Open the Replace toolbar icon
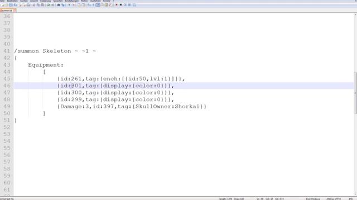 point(63,5)
